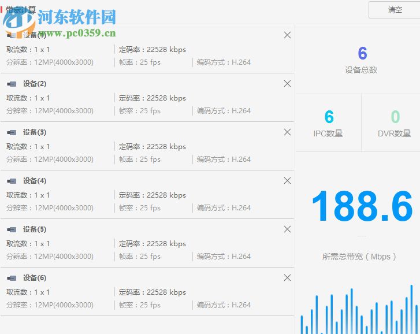Click the DVR数量 value 0

[x=395, y=117]
